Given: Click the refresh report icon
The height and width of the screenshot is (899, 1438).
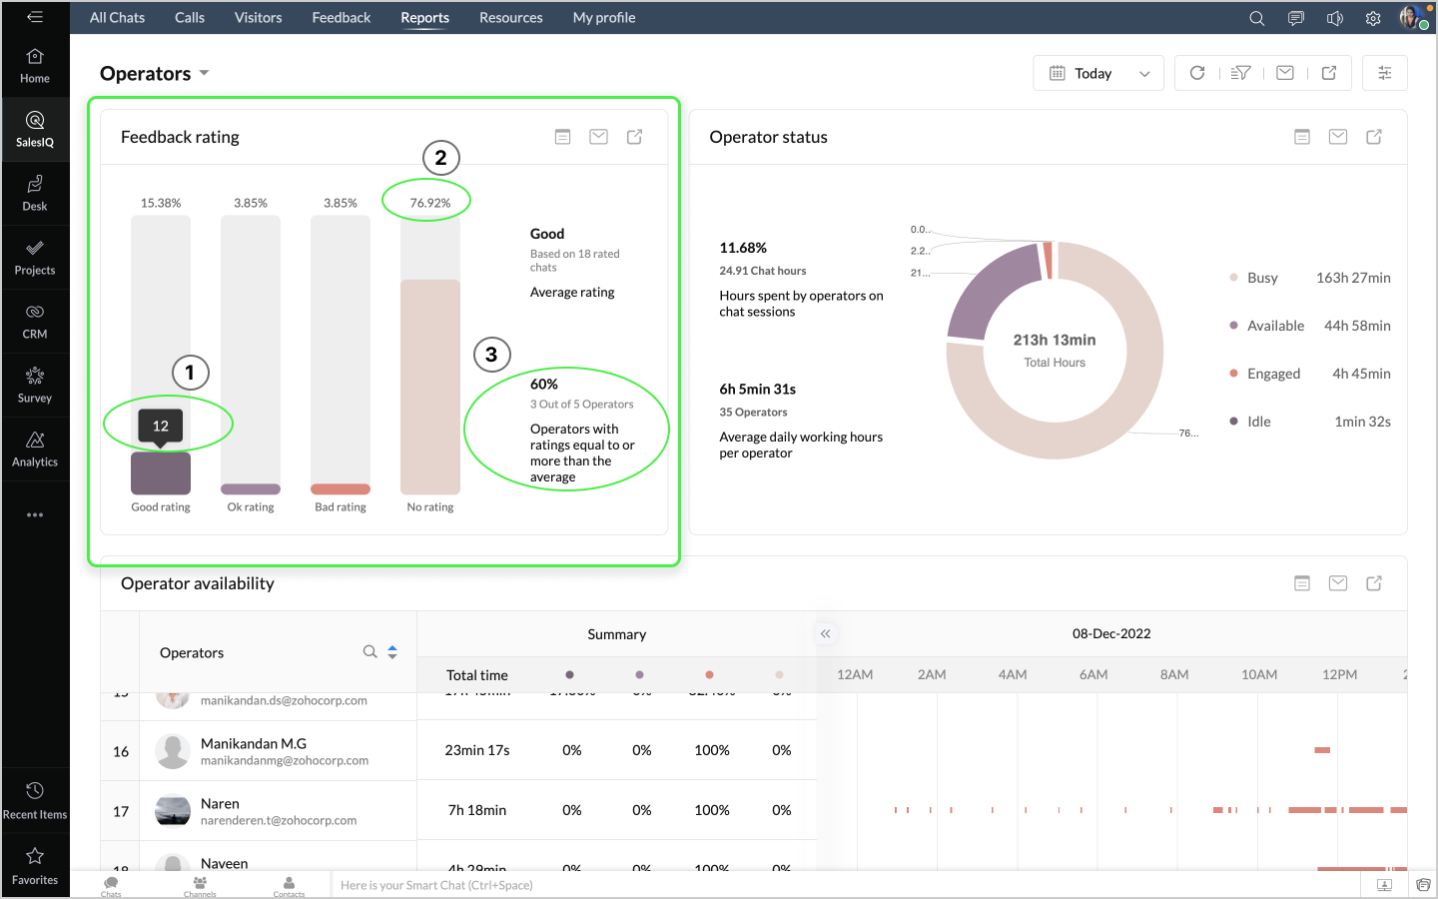Looking at the screenshot, I should click(1197, 73).
